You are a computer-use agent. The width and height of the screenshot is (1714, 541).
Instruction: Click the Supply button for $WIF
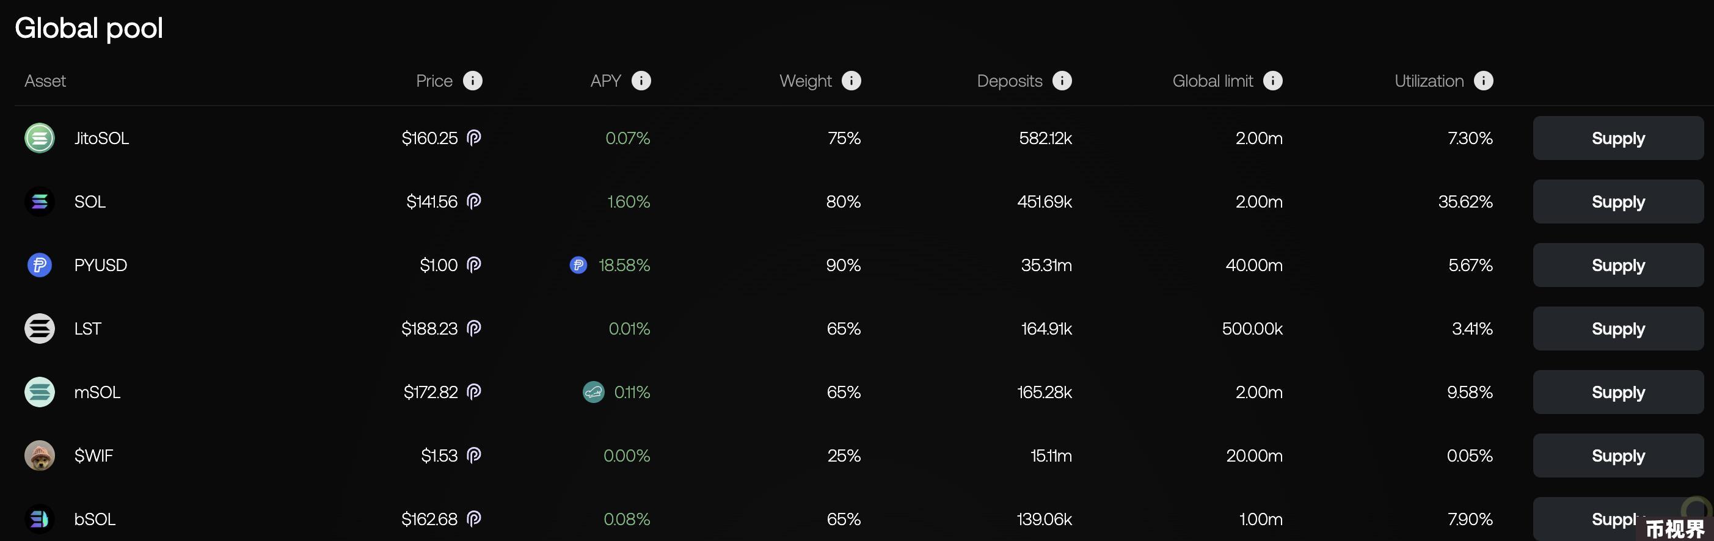click(1618, 455)
